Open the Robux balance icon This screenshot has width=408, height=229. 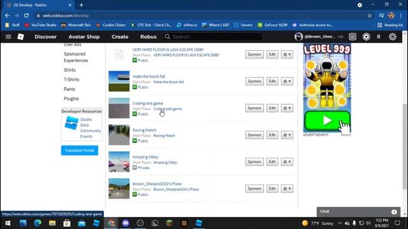pyautogui.click(x=366, y=37)
